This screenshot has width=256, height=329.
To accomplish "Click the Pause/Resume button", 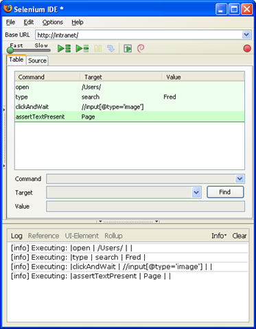I will tap(98, 49).
